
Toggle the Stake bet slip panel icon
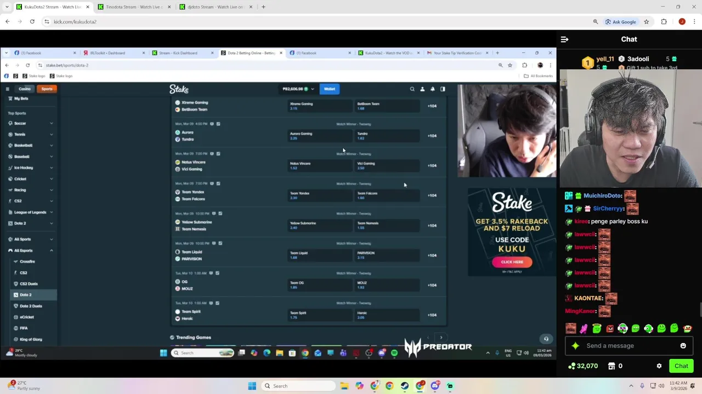pos(443,89)
